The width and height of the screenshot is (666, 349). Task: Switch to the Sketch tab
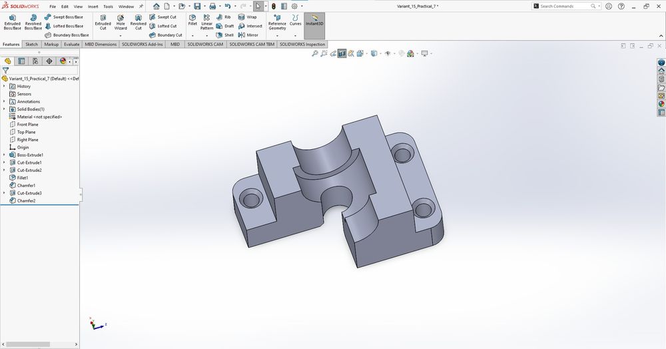click(x=31, y=44)
